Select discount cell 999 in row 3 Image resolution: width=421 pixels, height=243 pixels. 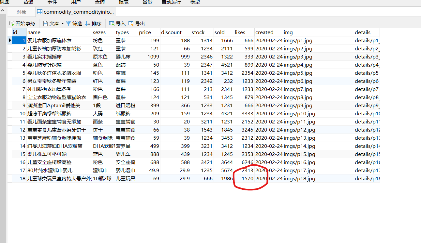coord(175,57)
